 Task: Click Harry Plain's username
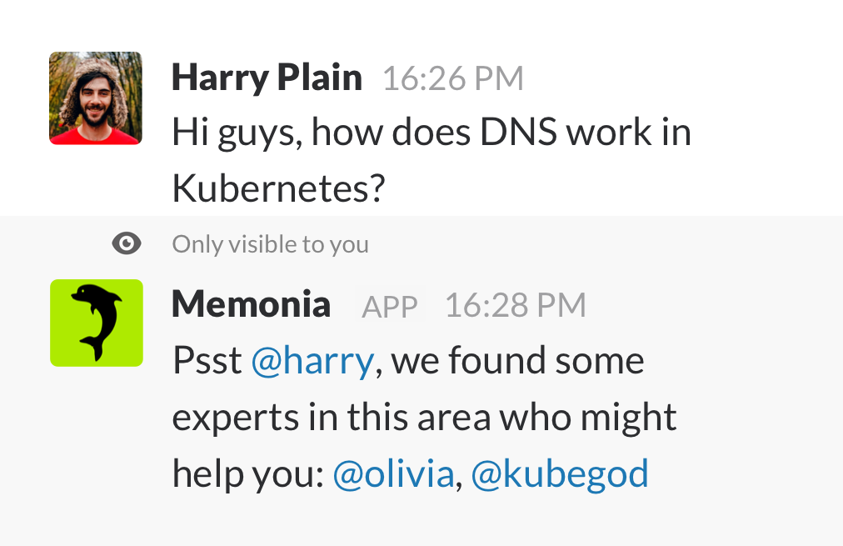pos(267,77)
